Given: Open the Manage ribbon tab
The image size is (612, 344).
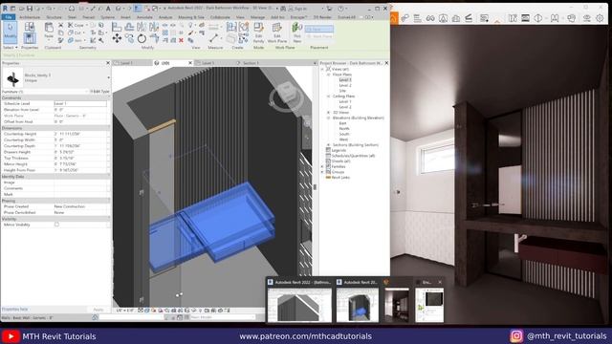Looking at the screenshot, I should (257, 17).
